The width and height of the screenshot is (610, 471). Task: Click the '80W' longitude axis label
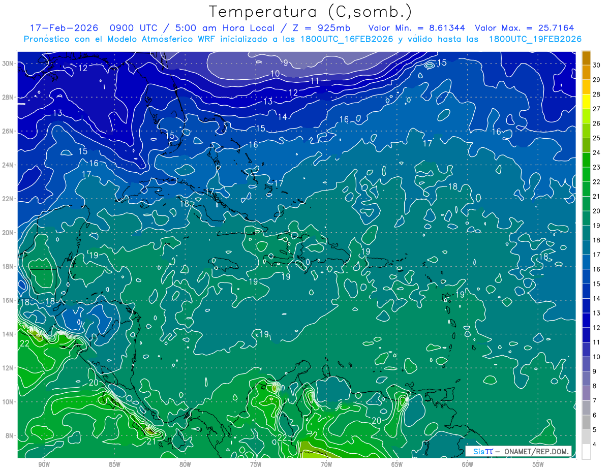(x=185, y=464)
